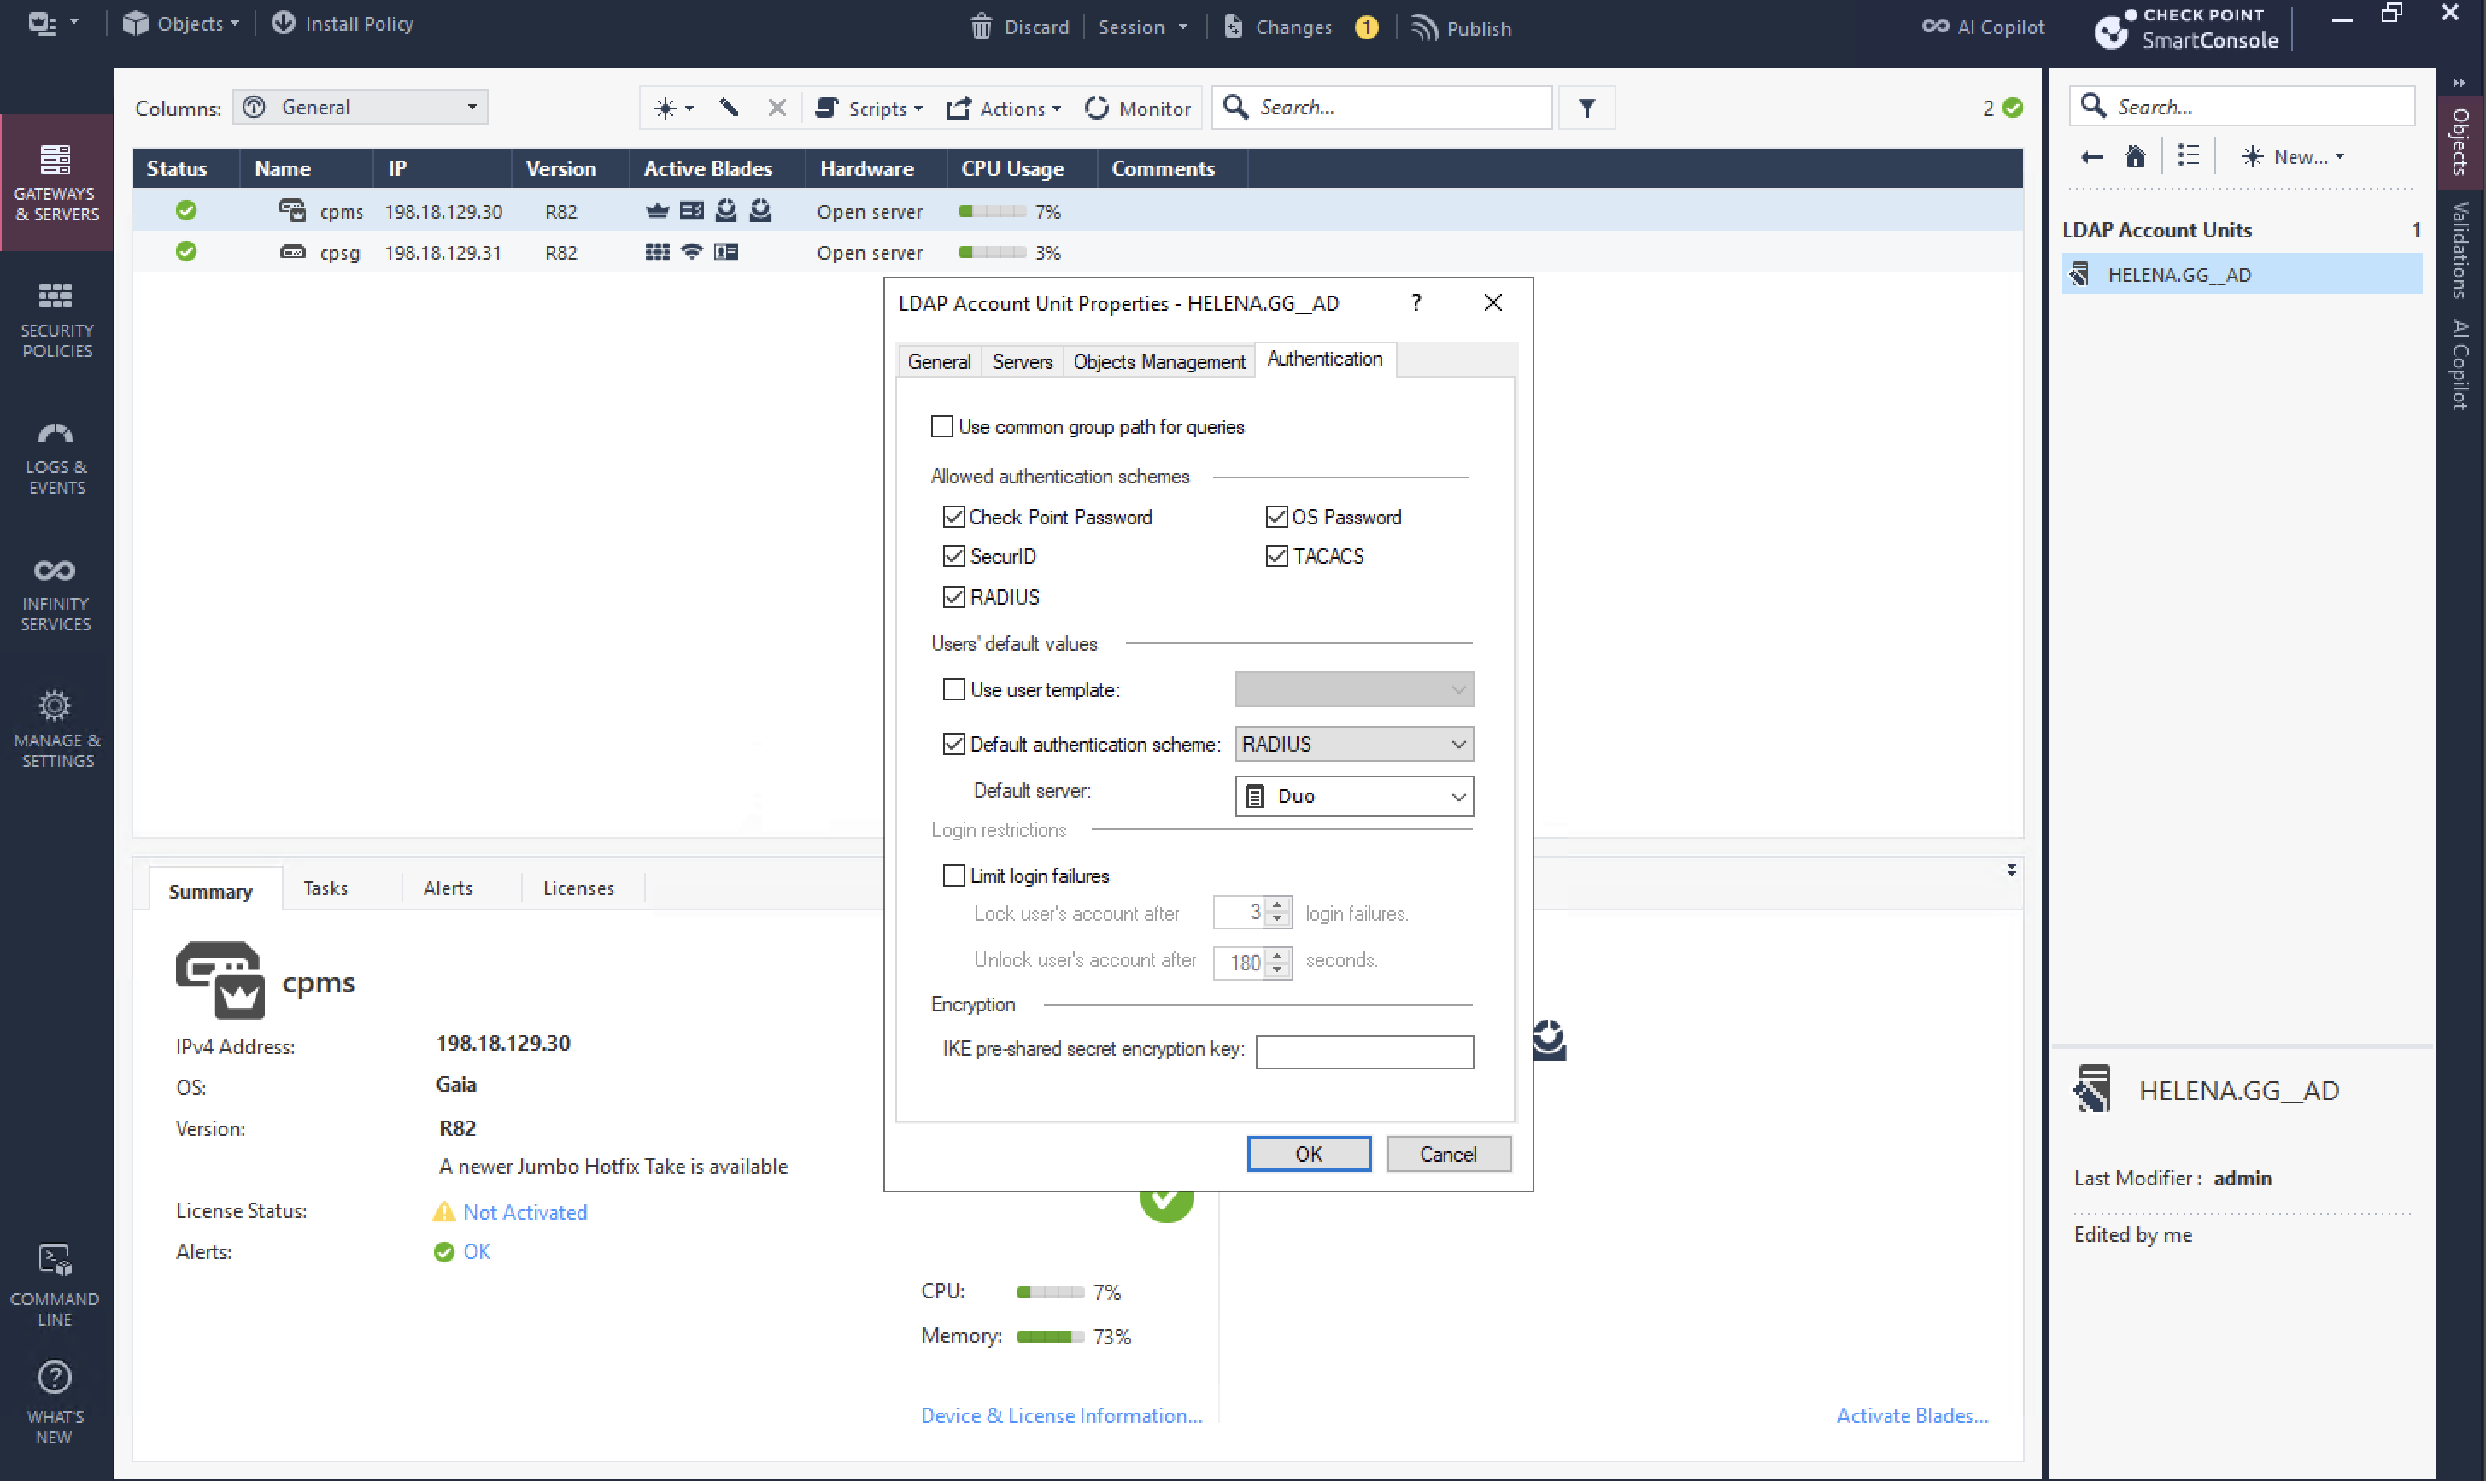Image resolution: width=2486 pixels, height=1481 pixels.
Task: Uncheck the SecurID authentication scheme
Action: tap(954, 557)
